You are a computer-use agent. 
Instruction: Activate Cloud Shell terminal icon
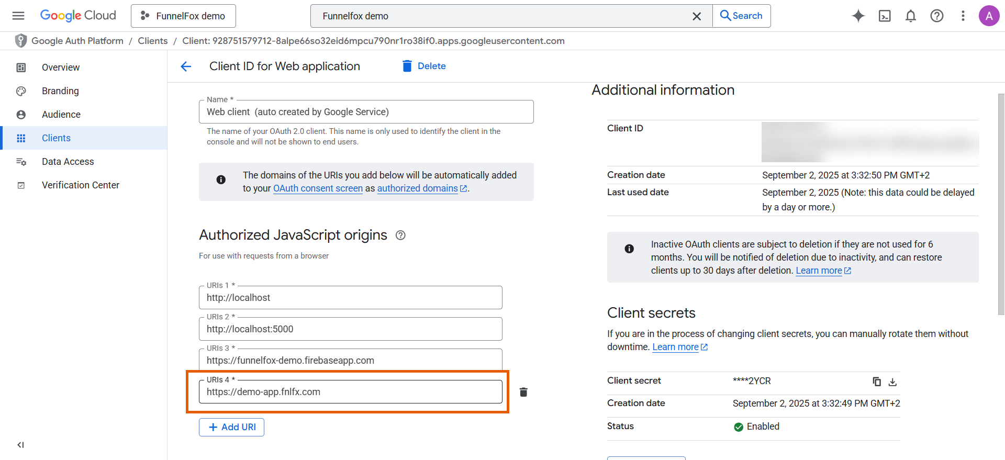point(885,16)
